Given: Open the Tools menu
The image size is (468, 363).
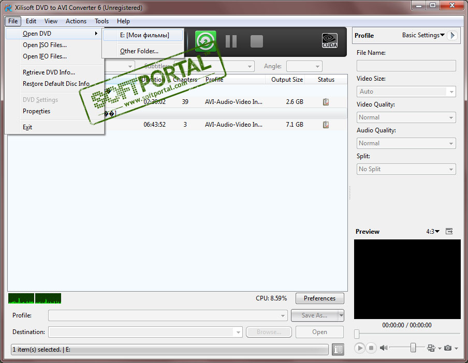Looking at the screenshot, I should (x=101, y=21).
